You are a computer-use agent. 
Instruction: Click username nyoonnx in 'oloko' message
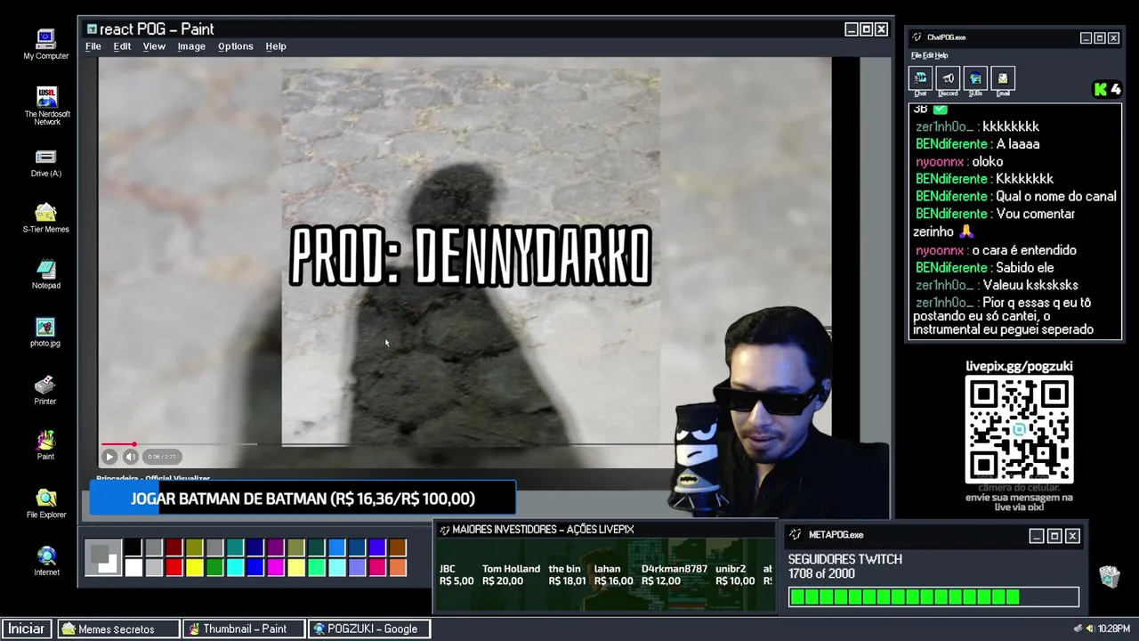coord(940,162)
